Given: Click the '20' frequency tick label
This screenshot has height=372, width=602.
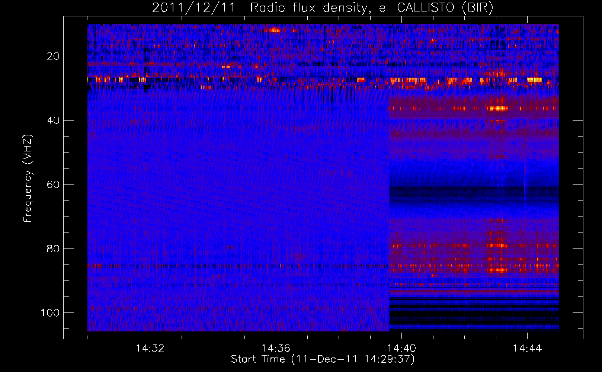Looking at the screenshot, I should (54, 56).
